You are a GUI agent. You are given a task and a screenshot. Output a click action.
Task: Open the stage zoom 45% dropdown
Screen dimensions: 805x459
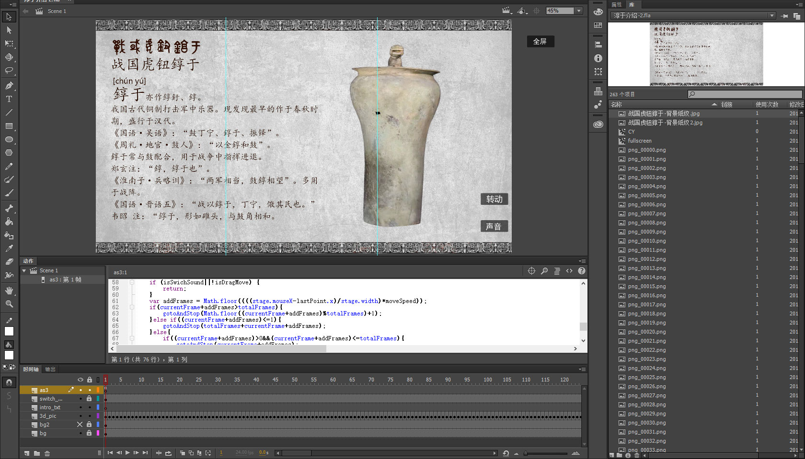point(579,11)
